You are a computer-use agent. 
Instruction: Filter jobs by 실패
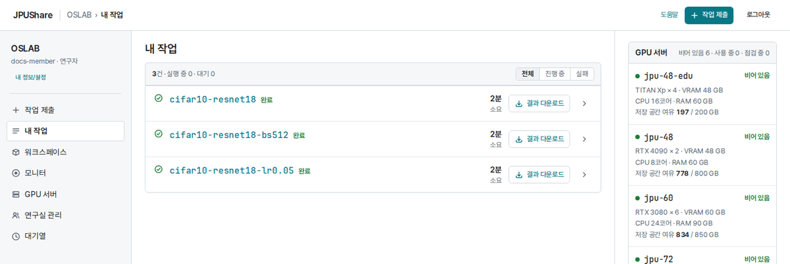tap(582, 74)
